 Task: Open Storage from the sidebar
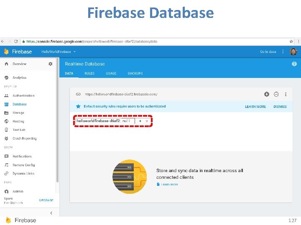click(18, 112)
